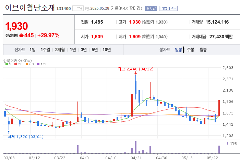Click the latest red limit-up candle

[x=219, y=108]
